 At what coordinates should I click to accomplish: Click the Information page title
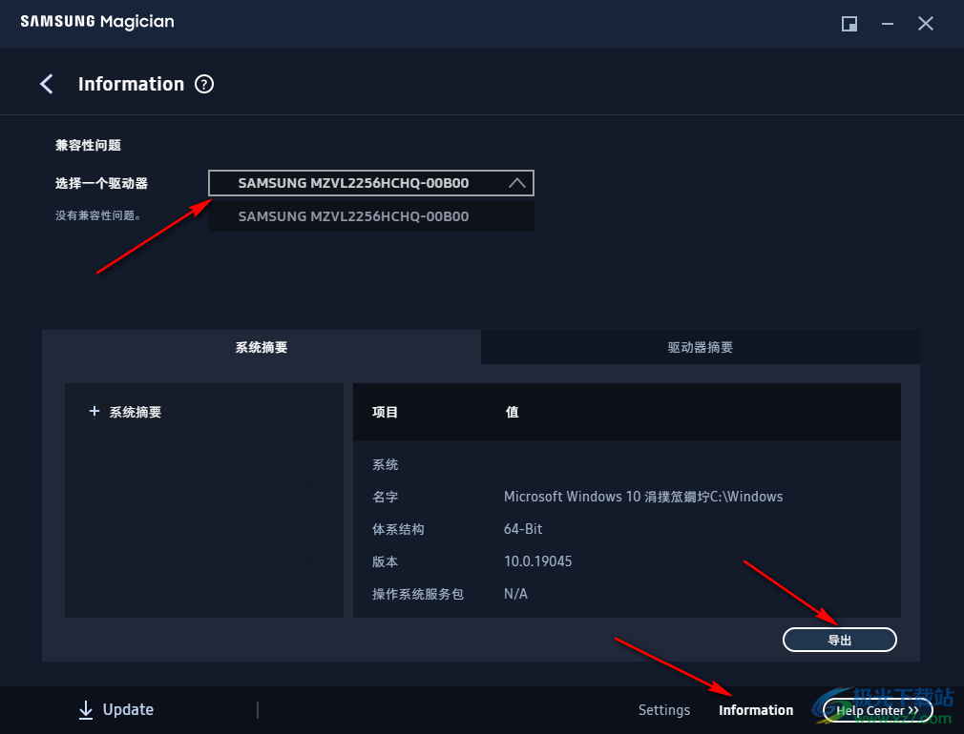click(131, 84)
